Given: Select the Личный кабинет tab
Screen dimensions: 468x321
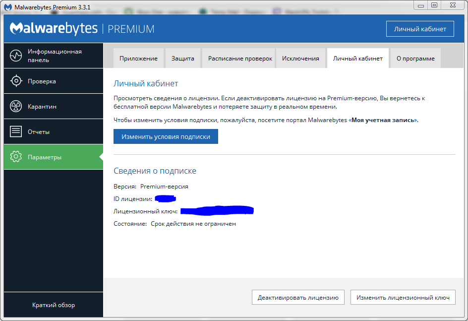Looking at the screenshot, I should point(358,58).
